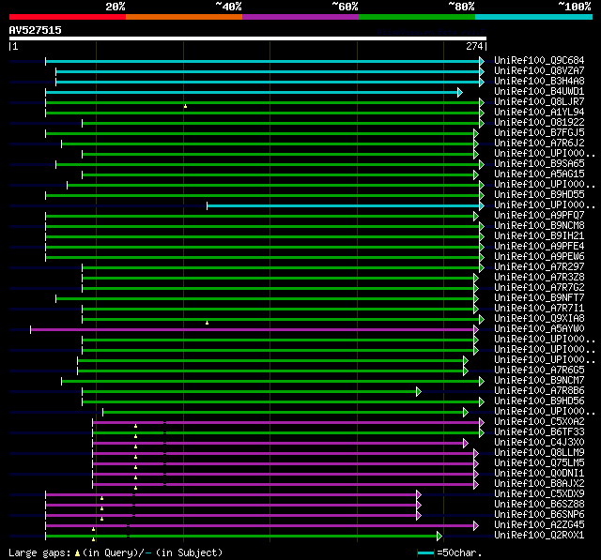
Task: Select the UniRef100_A7R8B6 label
Action: [539, 391]
